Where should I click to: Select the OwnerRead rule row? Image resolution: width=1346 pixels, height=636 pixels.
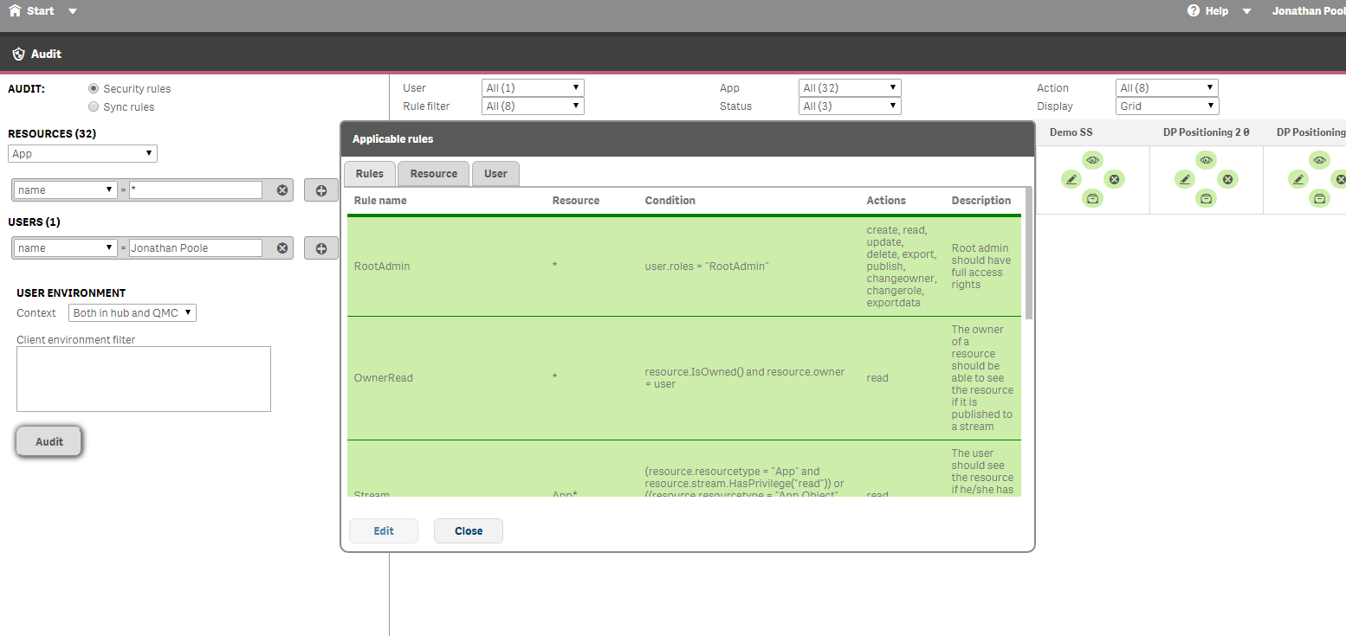(684, 378)
